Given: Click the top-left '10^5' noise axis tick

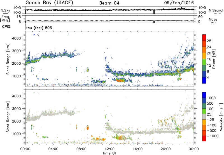Looking at the screenshot, I should click(x=17, y=8).
